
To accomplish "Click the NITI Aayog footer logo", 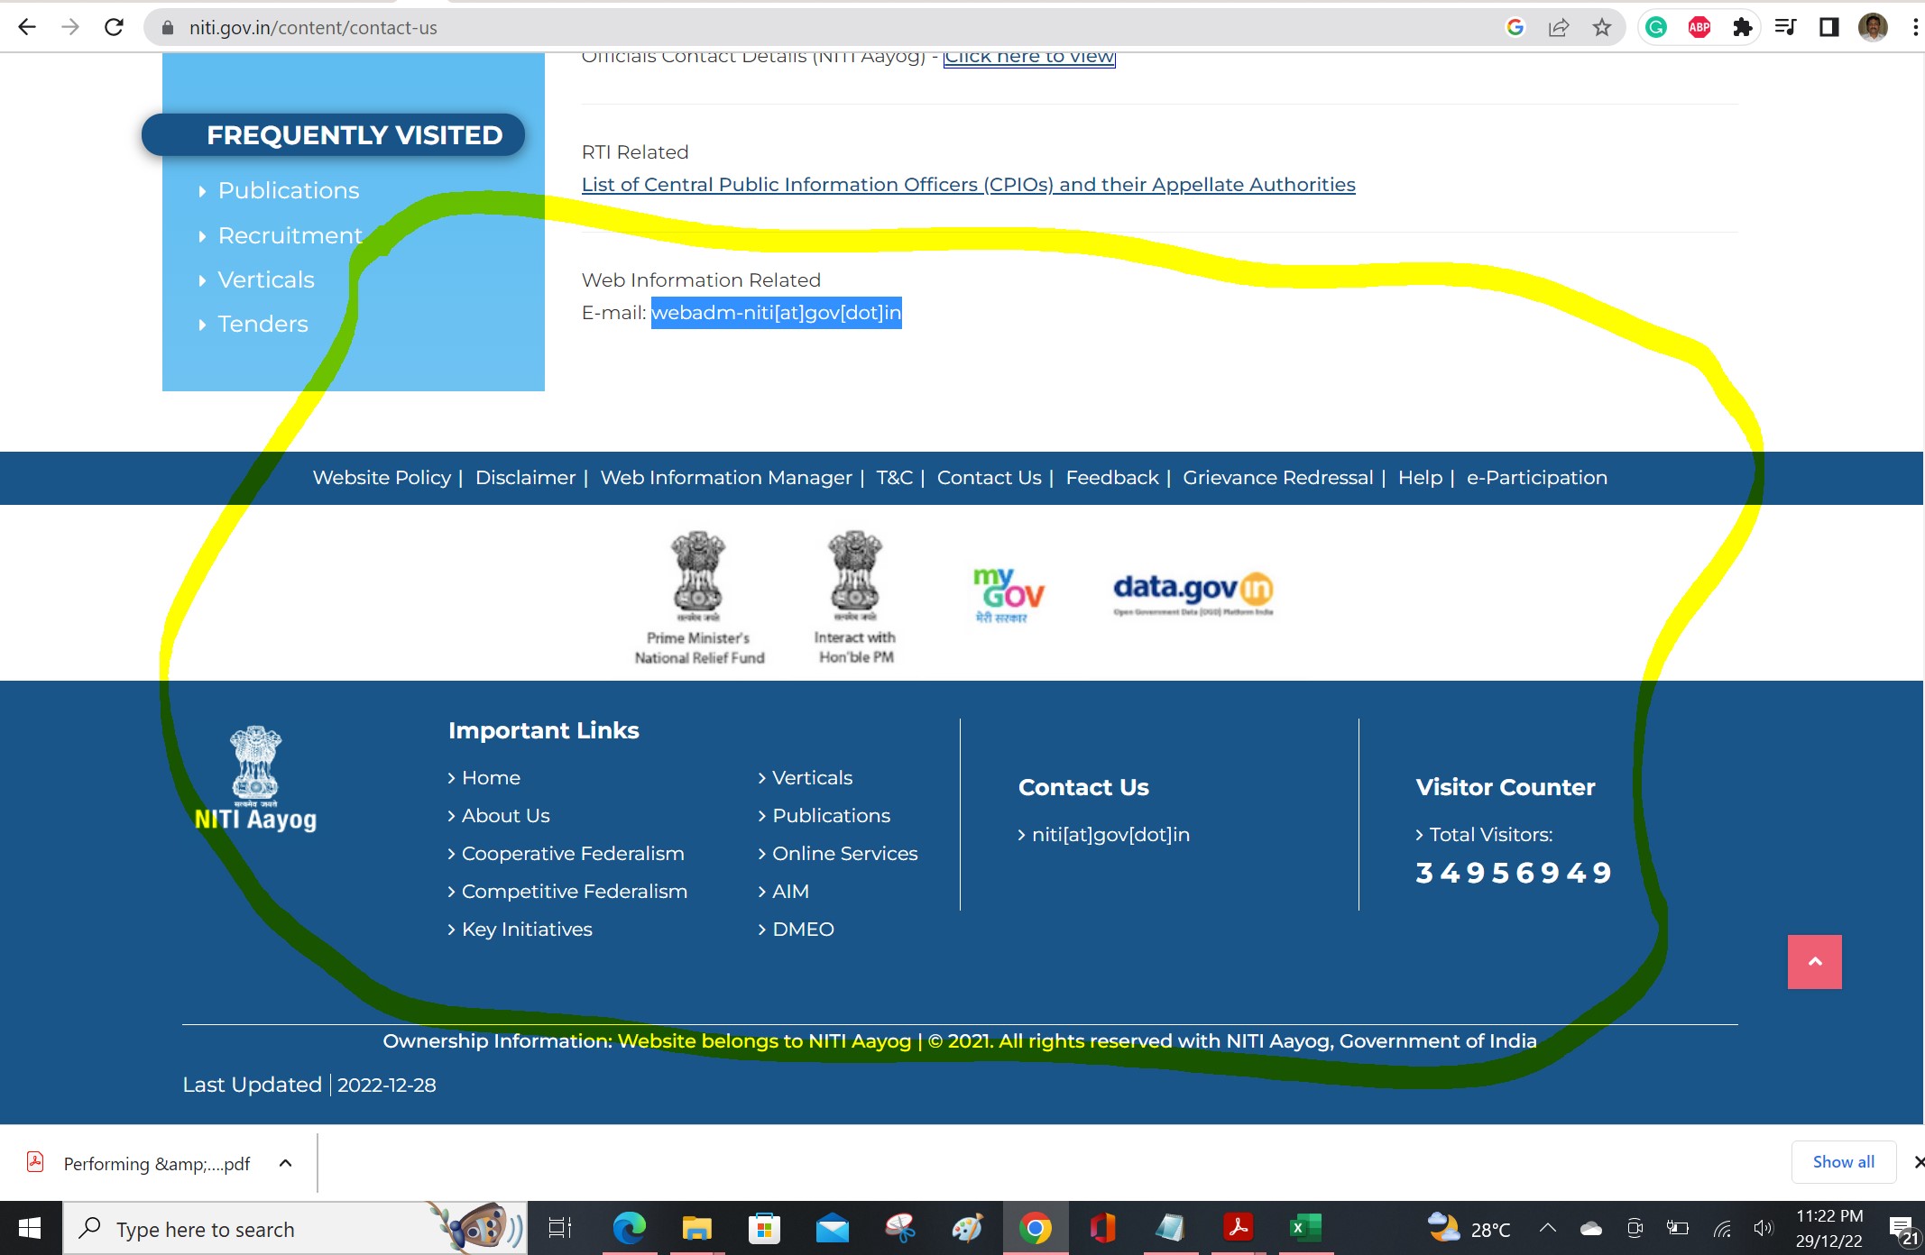I will 255,779.
